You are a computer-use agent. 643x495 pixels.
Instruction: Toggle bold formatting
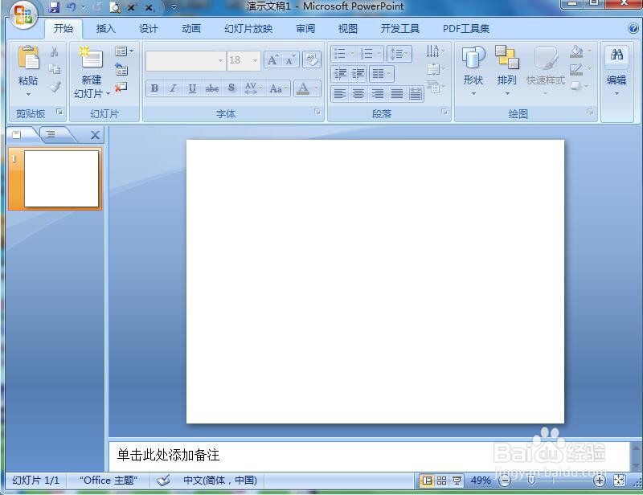point(154,88)
